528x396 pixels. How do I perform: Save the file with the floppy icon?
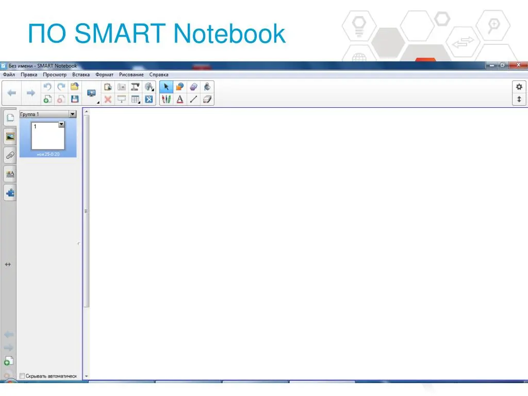click(x=75, y=99)
